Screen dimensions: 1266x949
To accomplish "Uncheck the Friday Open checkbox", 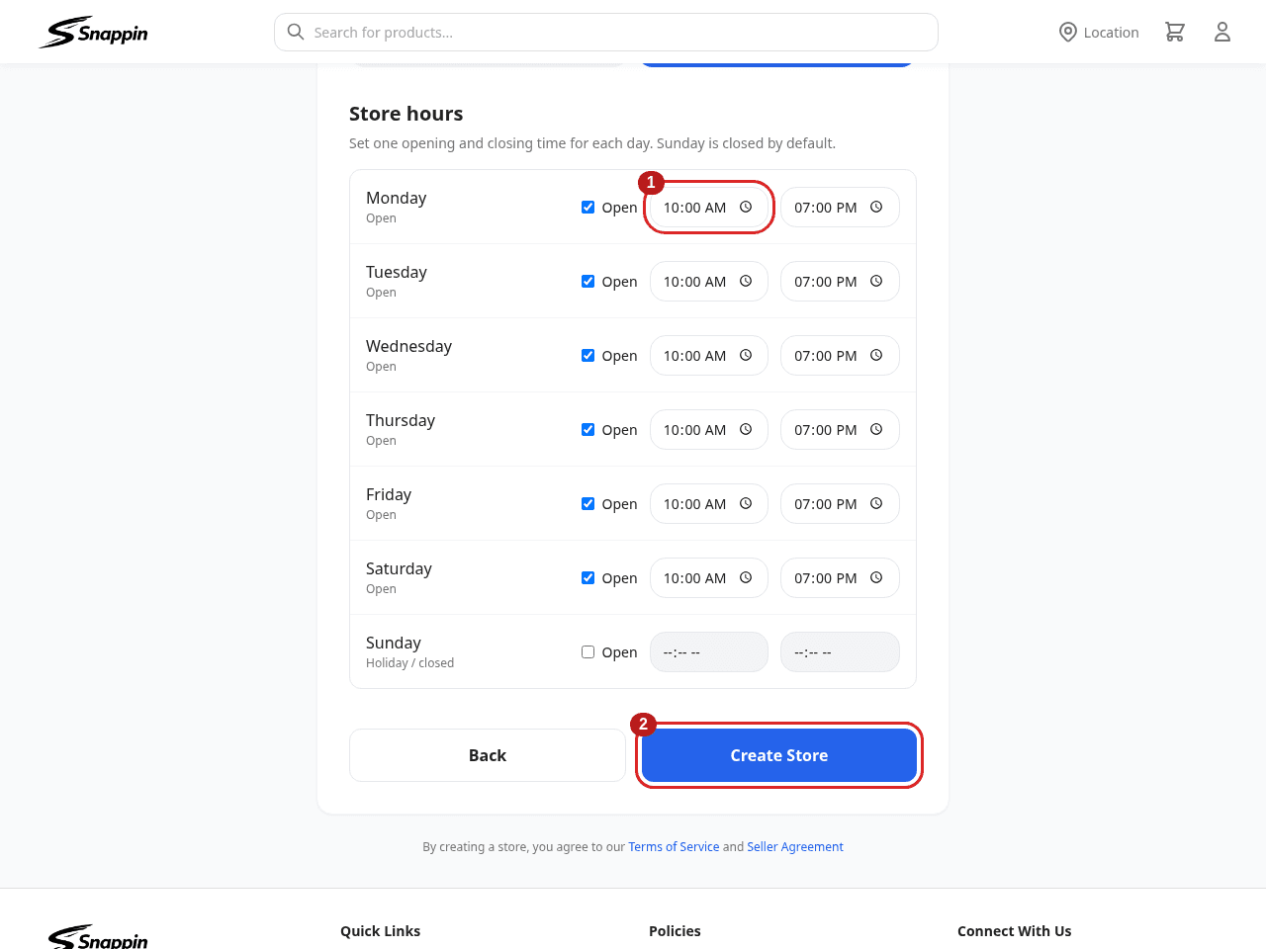I will click(x=588, y=503).
